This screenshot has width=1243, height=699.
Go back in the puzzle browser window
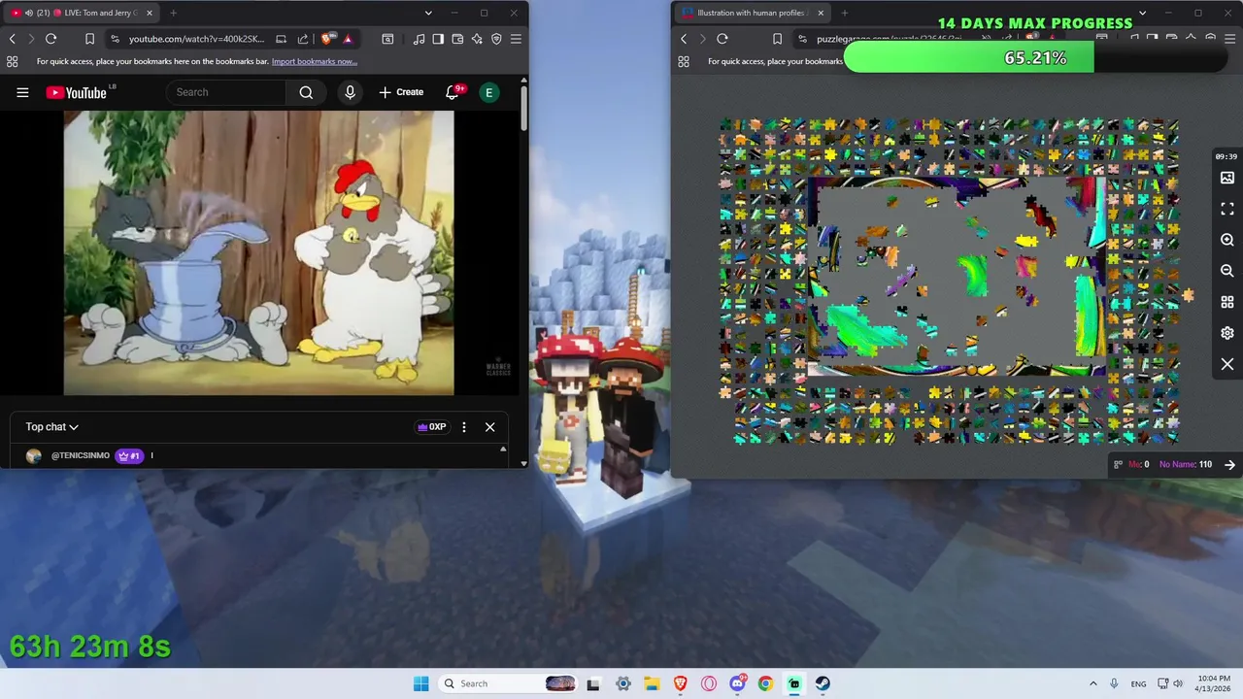click(684, 39)
